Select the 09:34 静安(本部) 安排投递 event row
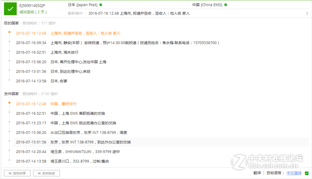312x179 pixels. point(161,43)
